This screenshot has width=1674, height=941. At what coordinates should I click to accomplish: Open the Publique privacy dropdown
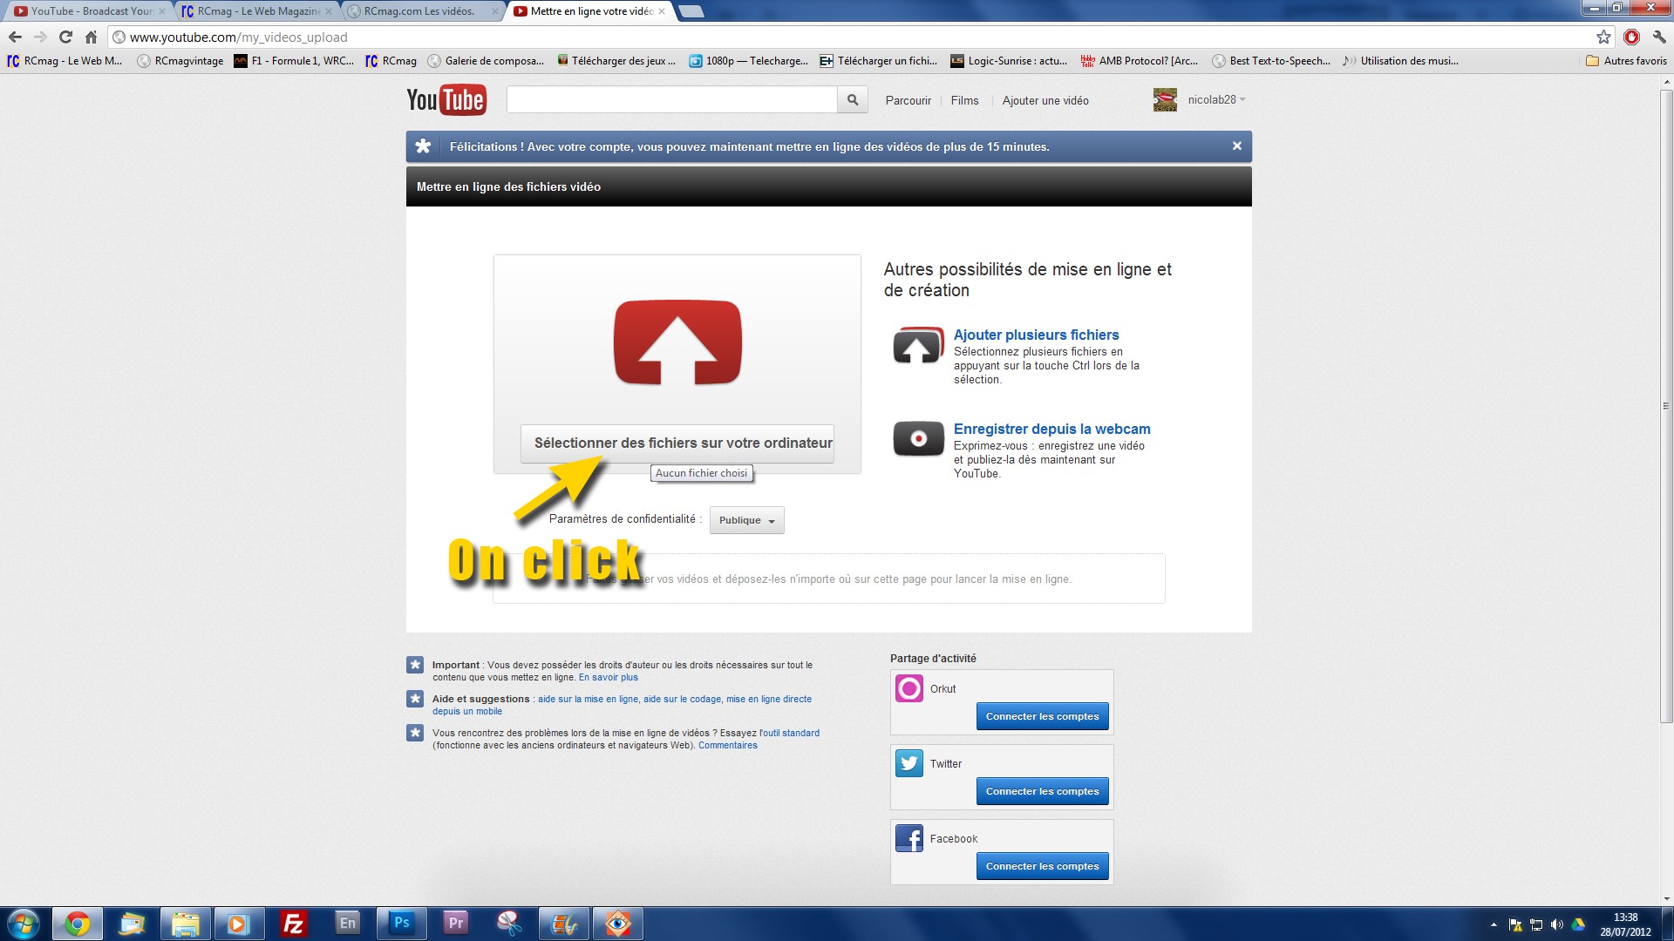[x=746, y=520]
